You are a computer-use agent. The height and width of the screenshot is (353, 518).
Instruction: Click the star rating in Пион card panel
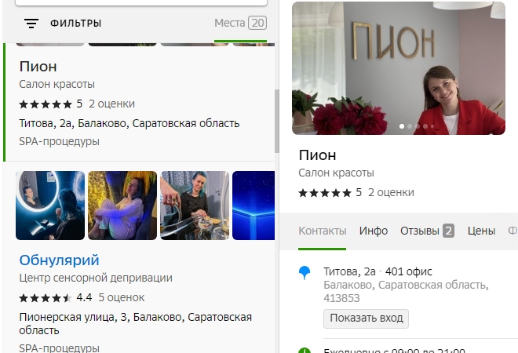coord(325,192)
